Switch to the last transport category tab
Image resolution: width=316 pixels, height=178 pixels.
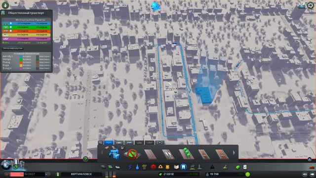coord(159,143)
